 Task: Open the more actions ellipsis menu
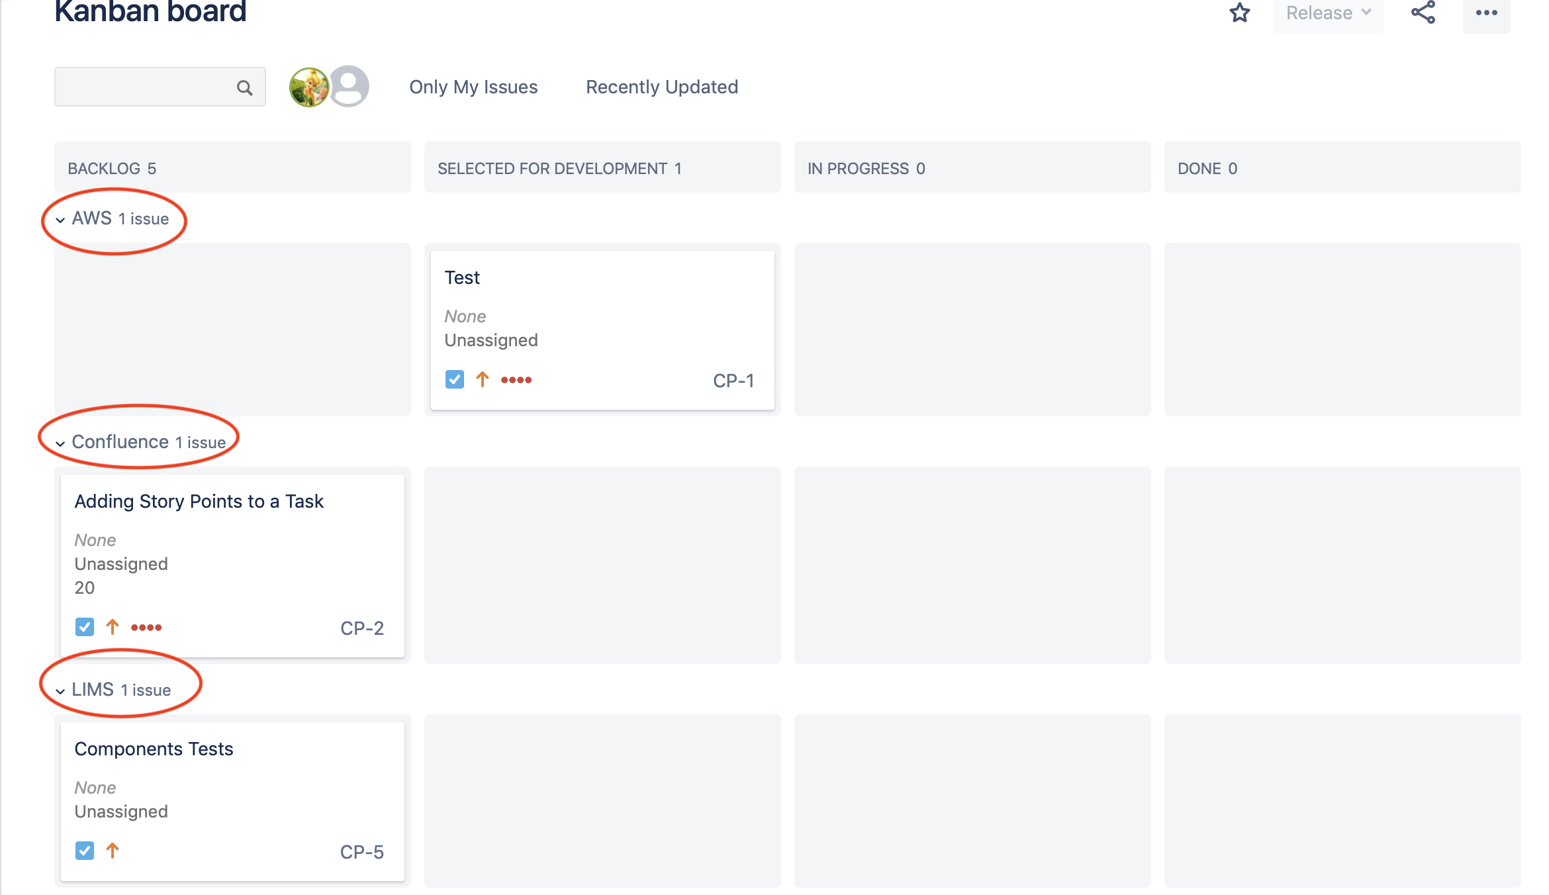[x=1486, y=13]
